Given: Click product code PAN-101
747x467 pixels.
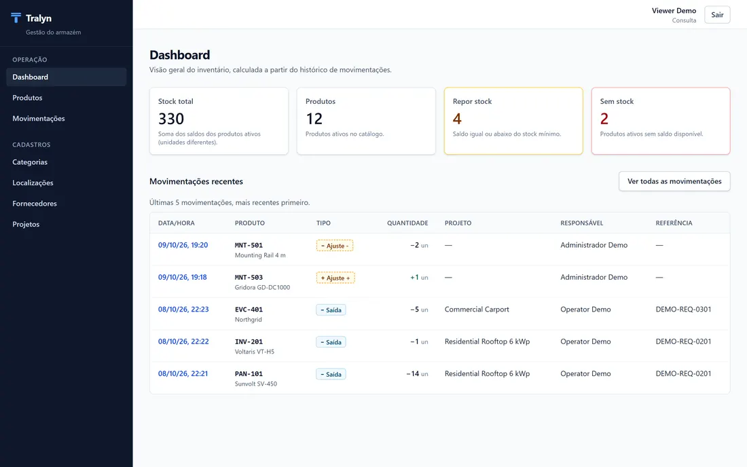Looking at the screenshot, I should pyautogui.click(x=249, y=374).
